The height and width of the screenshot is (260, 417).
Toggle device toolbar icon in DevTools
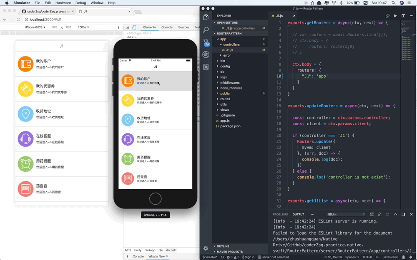coord(134,27)
